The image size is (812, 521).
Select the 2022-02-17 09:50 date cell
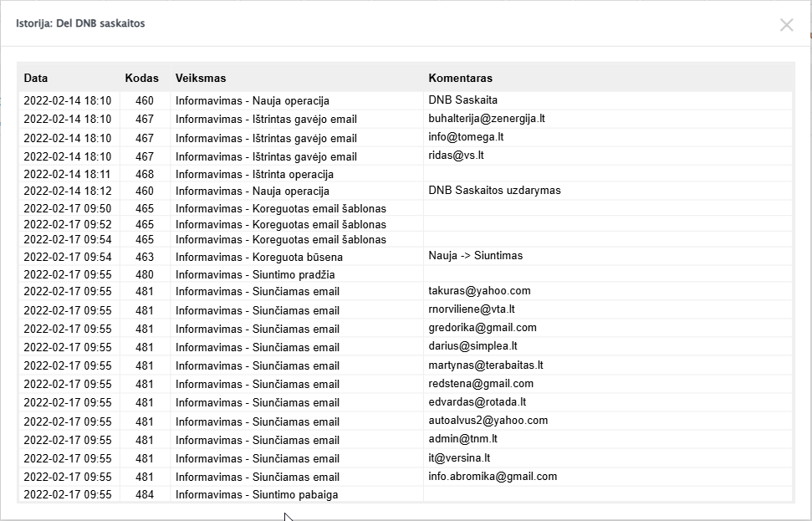tap(67, 208)
